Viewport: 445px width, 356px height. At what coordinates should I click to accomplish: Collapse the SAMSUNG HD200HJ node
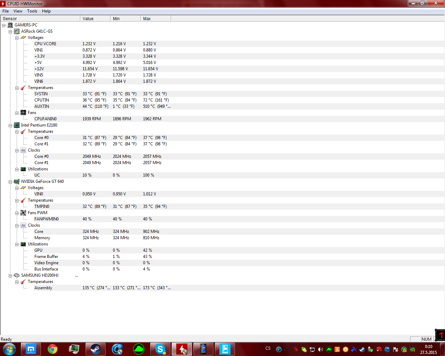[10, 276]
